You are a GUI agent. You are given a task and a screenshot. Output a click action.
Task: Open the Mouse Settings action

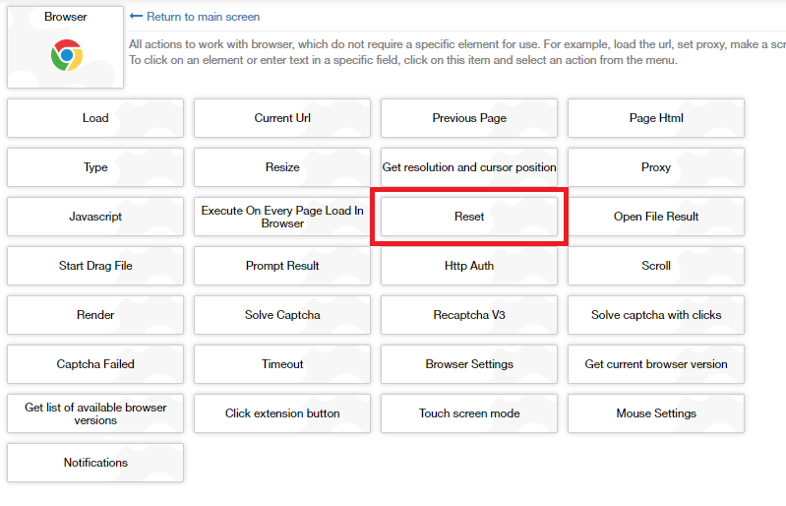(x=656, y=413)
